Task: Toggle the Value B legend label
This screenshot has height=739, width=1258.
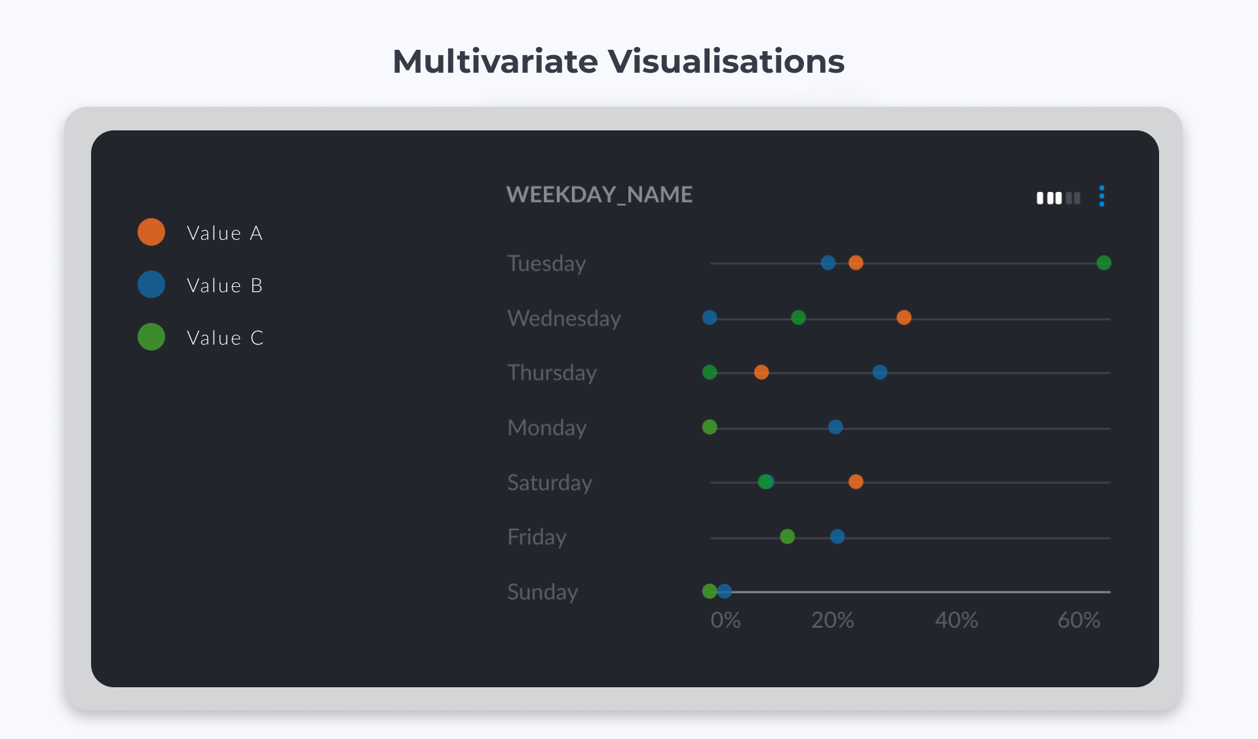Action: pyautogui.click(x=225, y=286)
